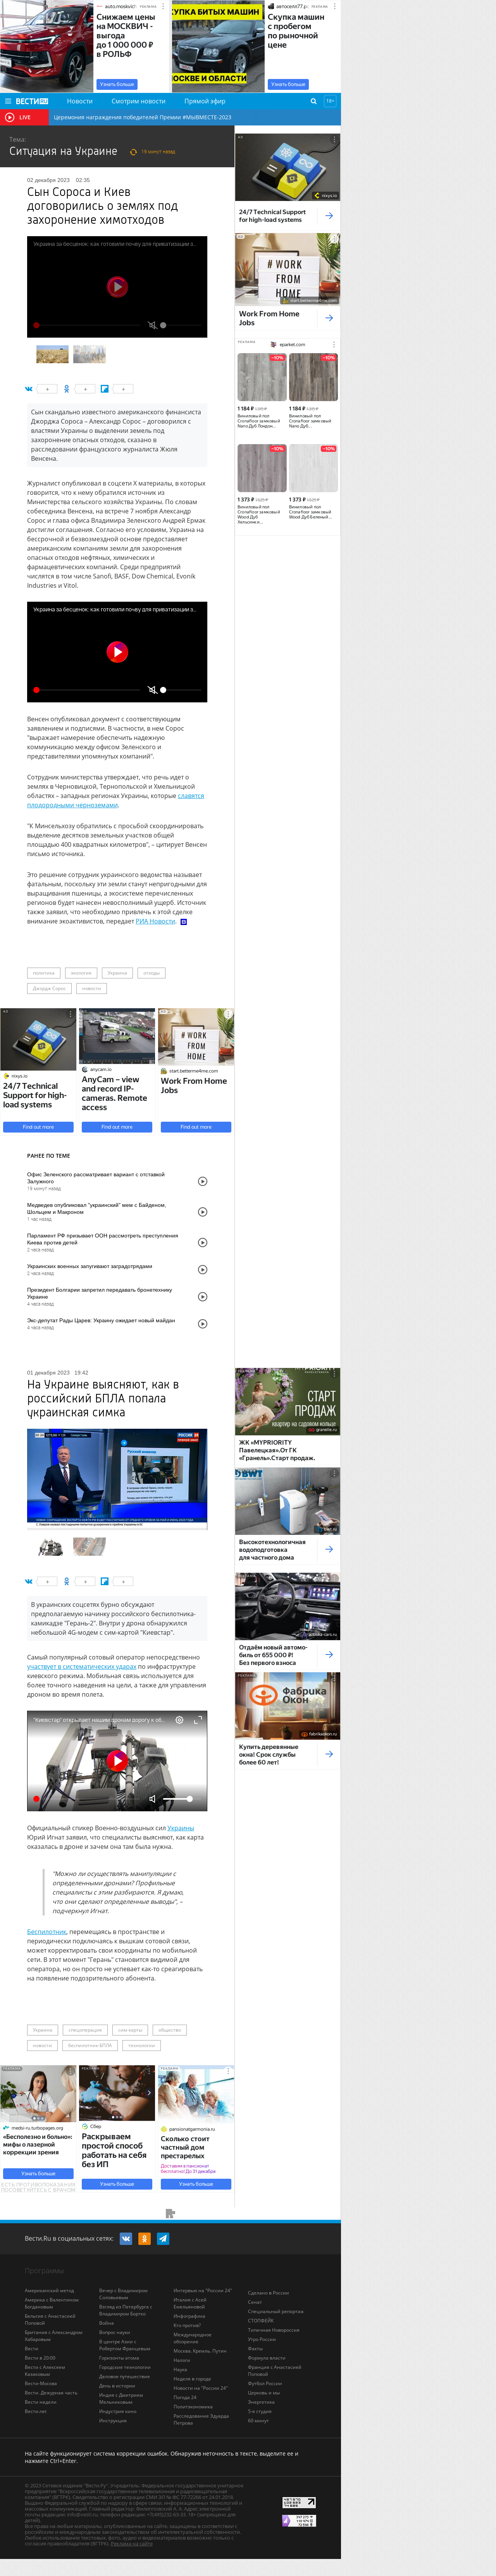Viewport: 496px width, 2576px height.
Task: Open the hamburger menu next to the Вести logo
Action: click(8, 101)
